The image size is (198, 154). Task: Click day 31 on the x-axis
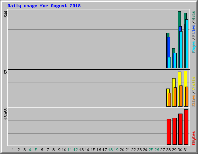(x=186, y=150)
